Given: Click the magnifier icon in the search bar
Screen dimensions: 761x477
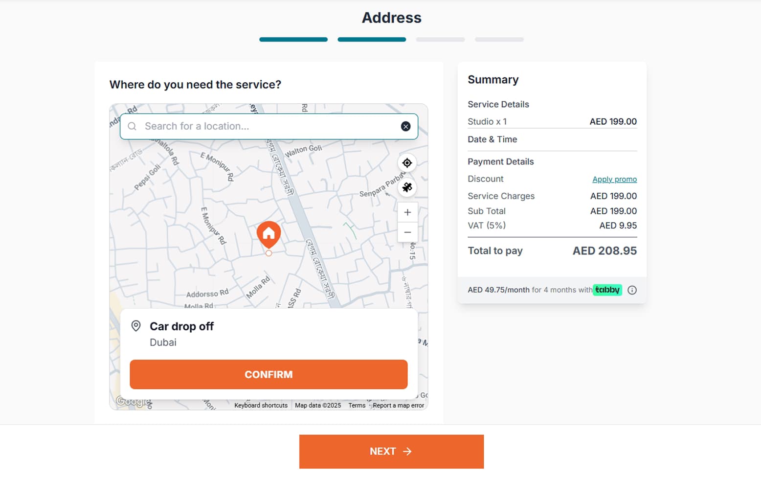Looking at the screenshot, I should coord(132,126).
